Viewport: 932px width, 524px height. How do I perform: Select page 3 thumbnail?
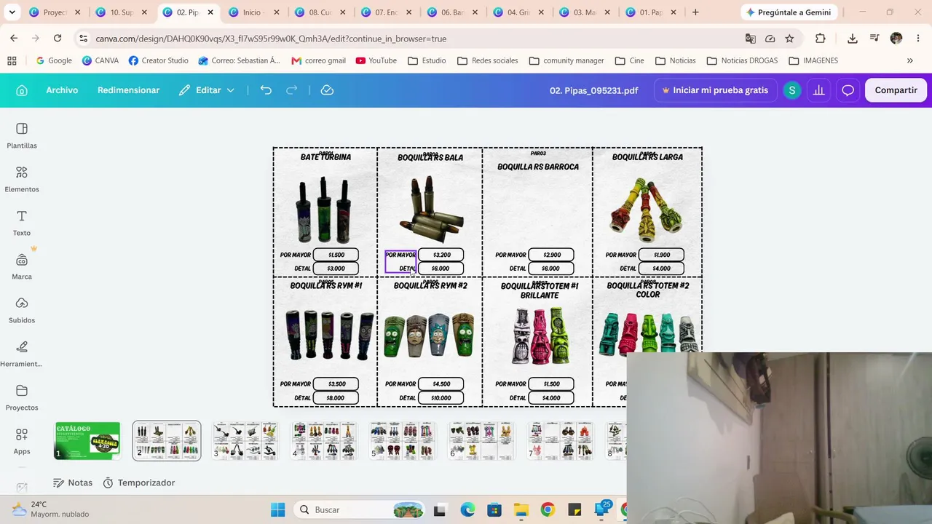245,441
